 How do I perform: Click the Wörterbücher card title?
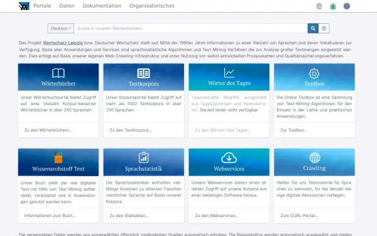click(58, 84)
